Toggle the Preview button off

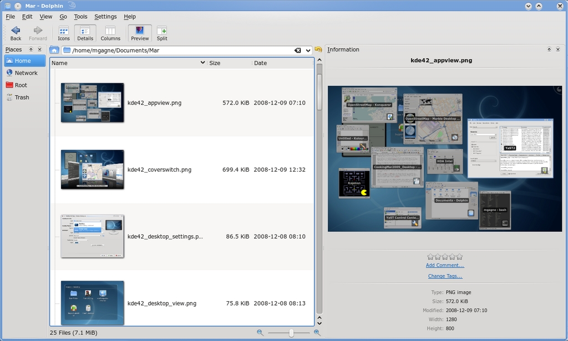[140, 33]
